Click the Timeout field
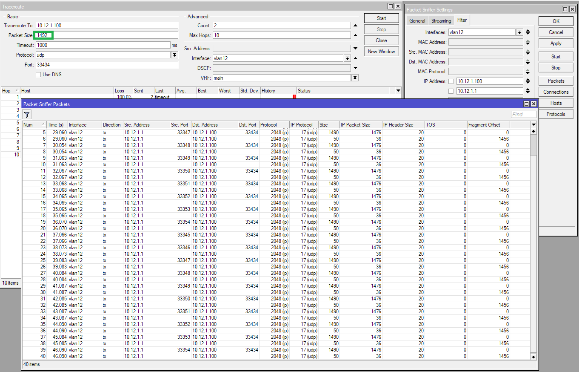579x372 pixels. [103, 45]
